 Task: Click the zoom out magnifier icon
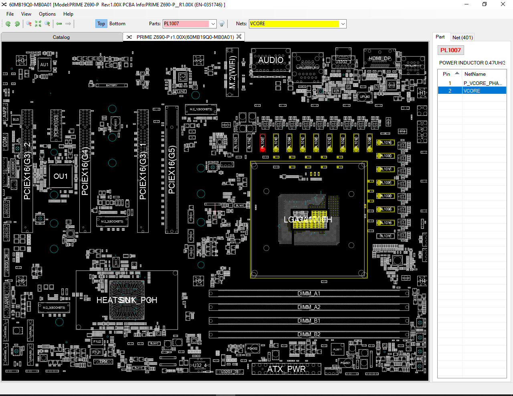pyautogui.click(x=29, y=24)
